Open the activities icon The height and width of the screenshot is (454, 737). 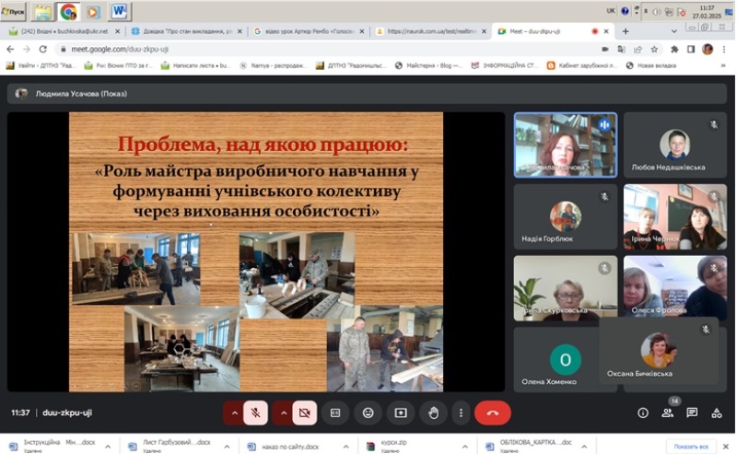pyautogui.click(x=717, y=413)
